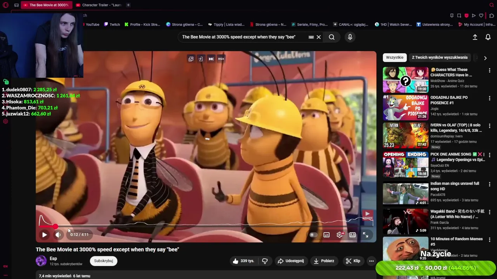Open the video pop-out overlay icon
Viewport: 497px width, 279px height.
click(191, 59)
